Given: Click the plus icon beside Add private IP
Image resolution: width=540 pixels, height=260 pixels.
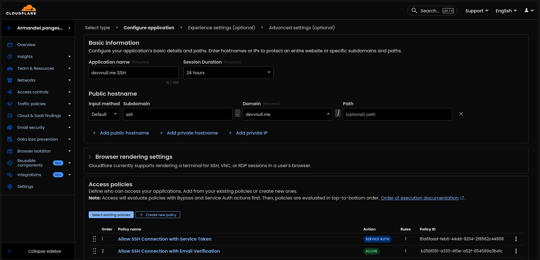Looking at the screenshot, I should click(230, 133).
